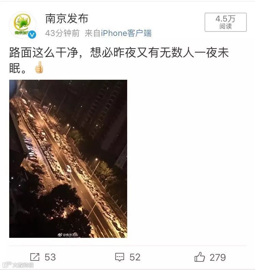The width and height of the screenshot is (255, 270).
Task: Enlarge the night street photo thumbnail
Action: pyautogui.click(x=68, y=158)
